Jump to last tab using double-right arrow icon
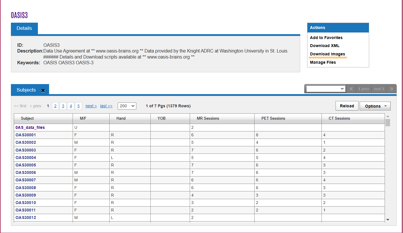The height and width of the screenshot is (233, 403). (x=391, y=89)
